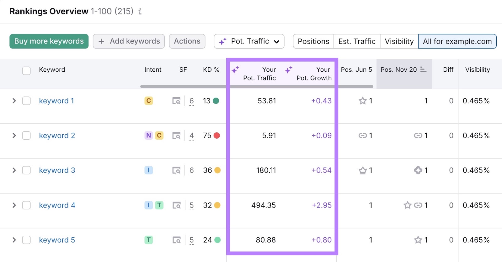
Task: Click the Commercial intent badge for keyword 1
Action: (149, 101)
